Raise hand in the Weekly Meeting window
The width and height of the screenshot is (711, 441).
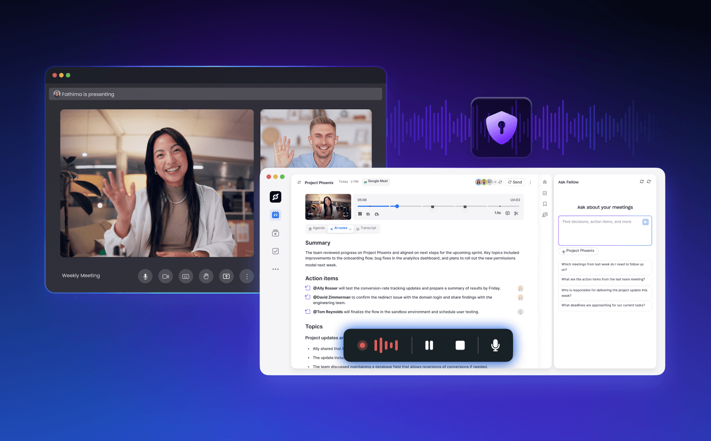click(x=206, y=277)
